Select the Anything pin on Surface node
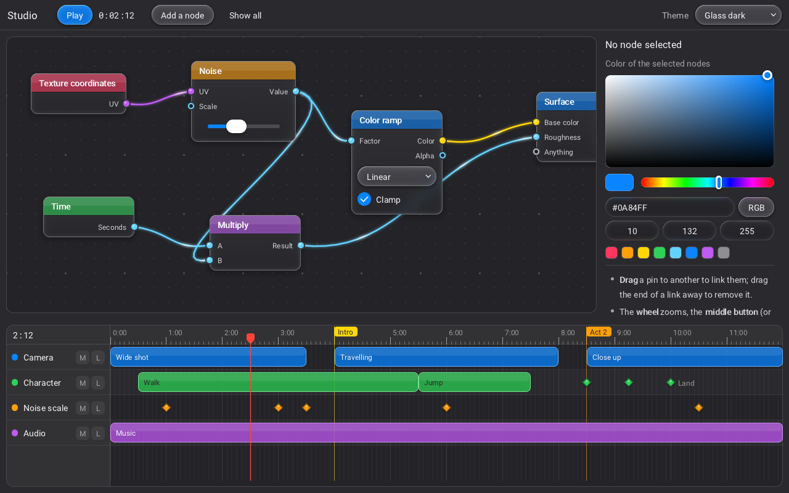 pos(536,152)
